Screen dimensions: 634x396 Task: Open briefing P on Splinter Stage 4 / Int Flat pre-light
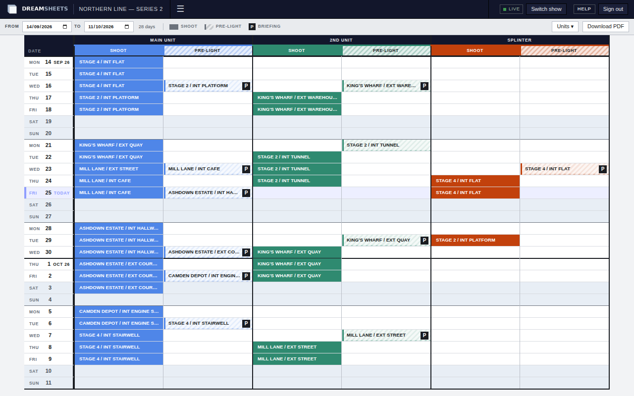[x=603, y=169]
